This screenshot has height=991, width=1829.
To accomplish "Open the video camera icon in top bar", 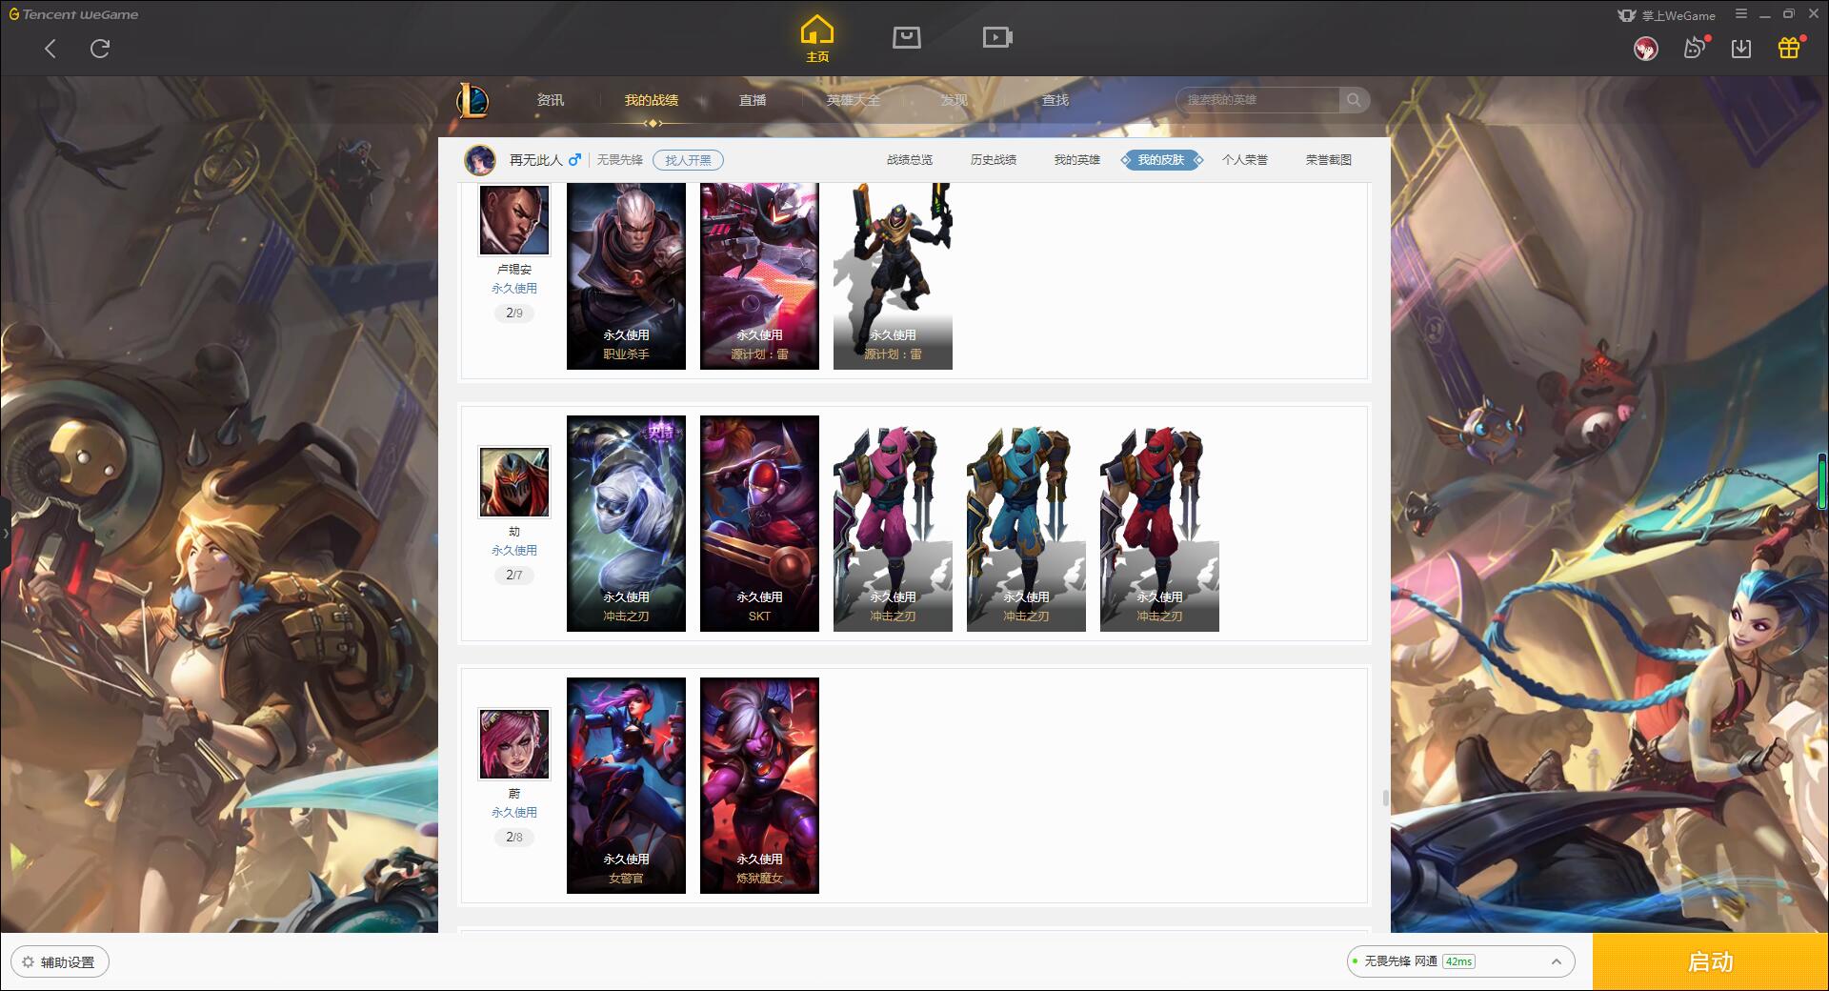I will point(997,37).
